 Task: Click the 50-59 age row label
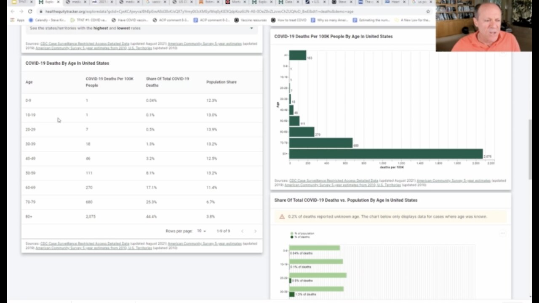coord(30,173)
